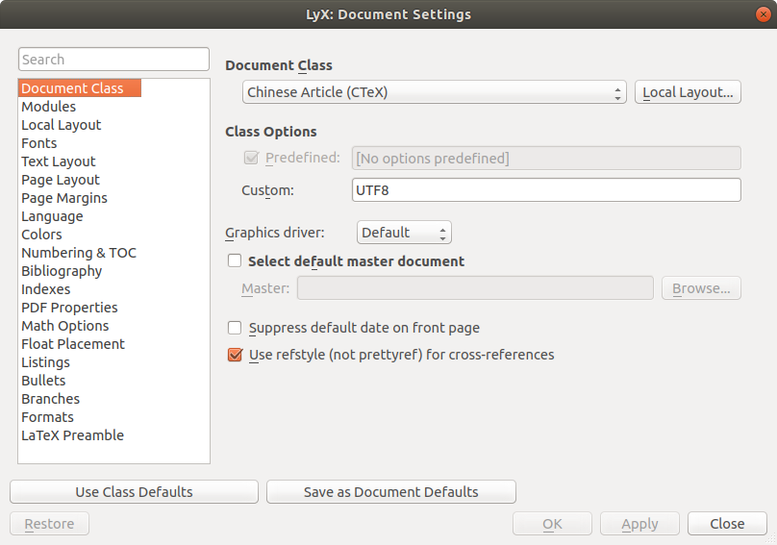Open the Fonts settings category

click(x=39, y=143)
